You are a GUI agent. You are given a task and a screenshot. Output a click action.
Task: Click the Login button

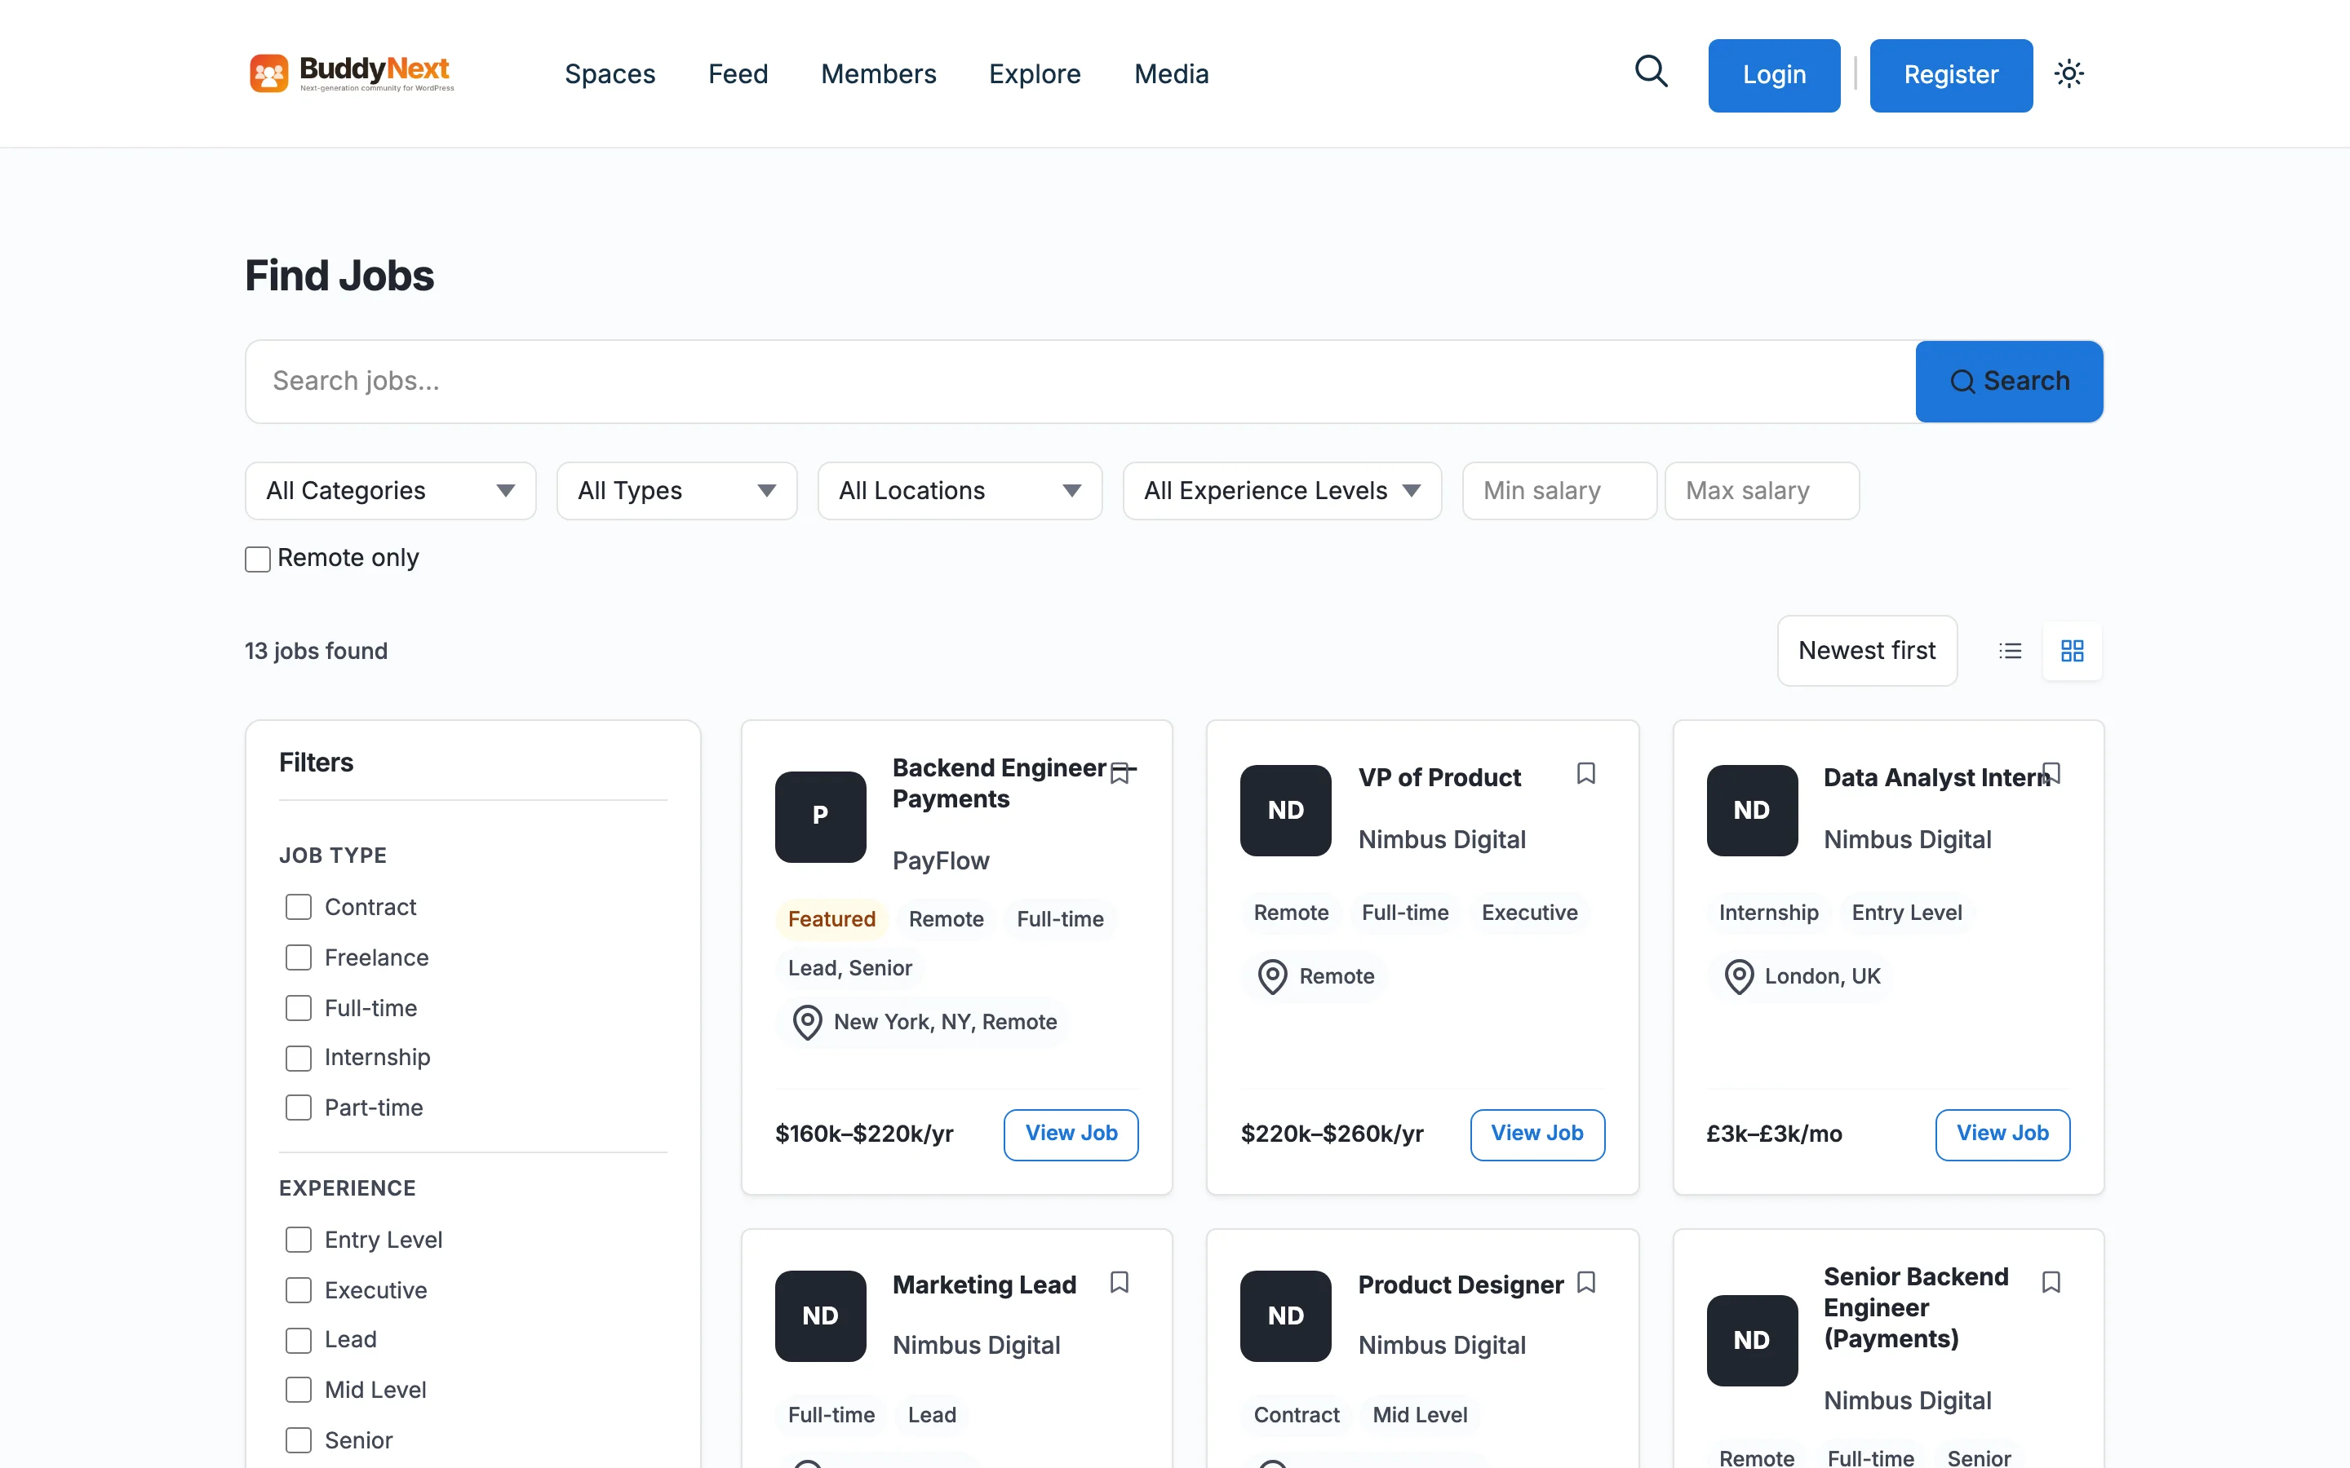click(1773, 75)
